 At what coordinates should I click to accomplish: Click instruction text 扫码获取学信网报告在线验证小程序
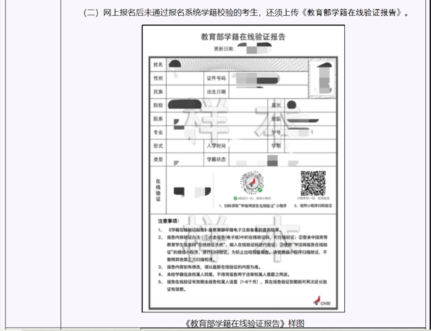click(x=253, y=205)
